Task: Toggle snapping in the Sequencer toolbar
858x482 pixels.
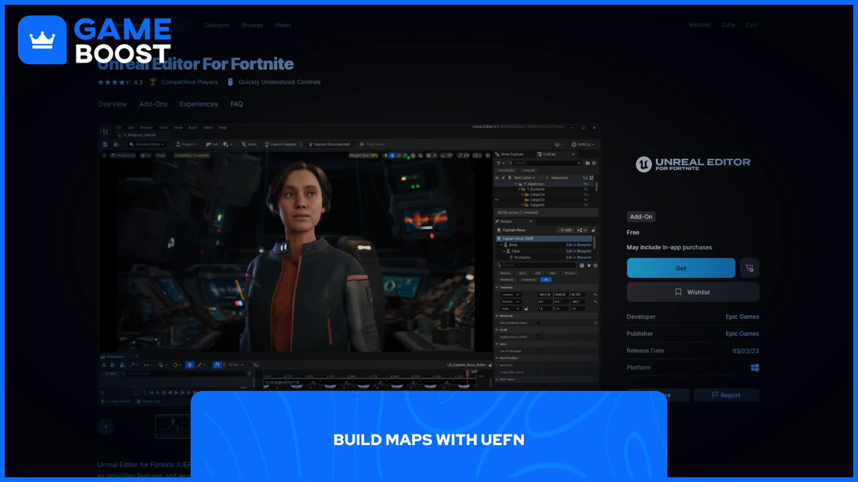Action: (217, 365)
